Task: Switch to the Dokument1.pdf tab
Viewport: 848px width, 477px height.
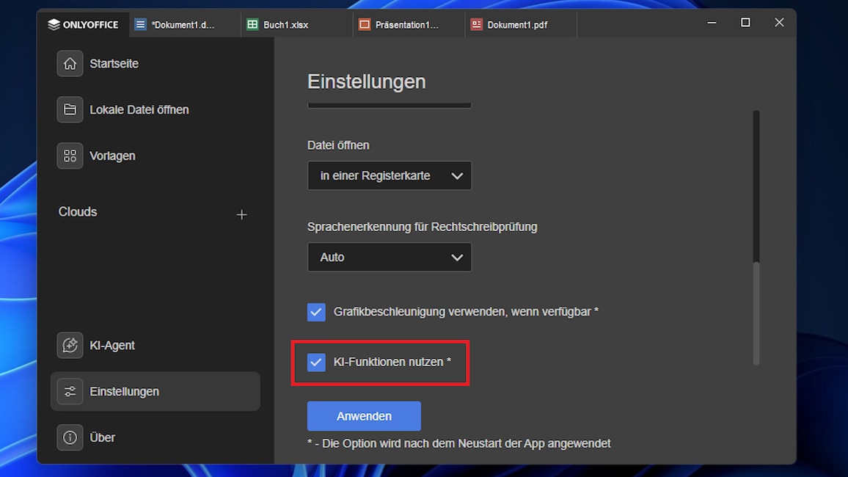Action: 521,25
